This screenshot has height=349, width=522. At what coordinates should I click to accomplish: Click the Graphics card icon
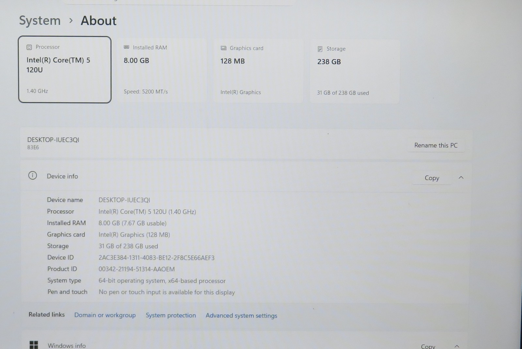[223, 48]
